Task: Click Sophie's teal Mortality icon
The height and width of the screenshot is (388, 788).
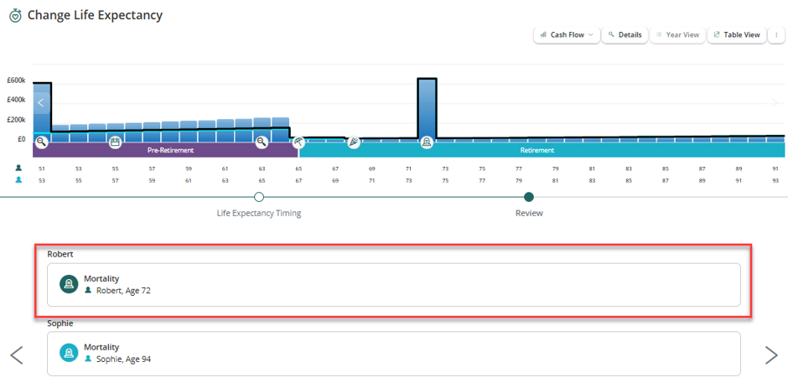Action: 69,353
